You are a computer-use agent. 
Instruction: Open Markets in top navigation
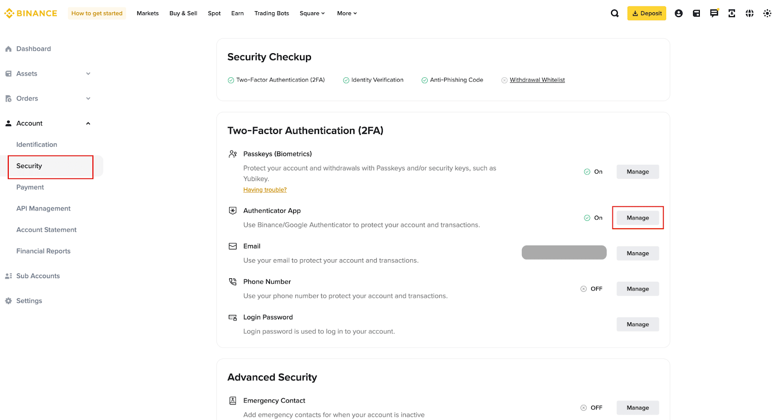148,13
